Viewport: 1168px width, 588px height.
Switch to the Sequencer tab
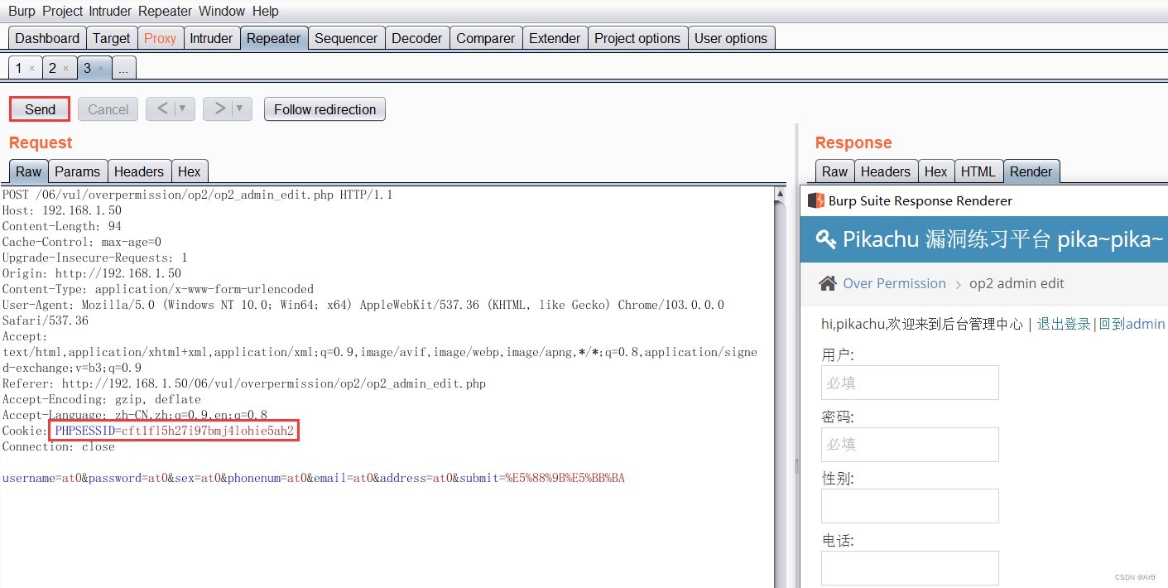[x=346, y=38]
